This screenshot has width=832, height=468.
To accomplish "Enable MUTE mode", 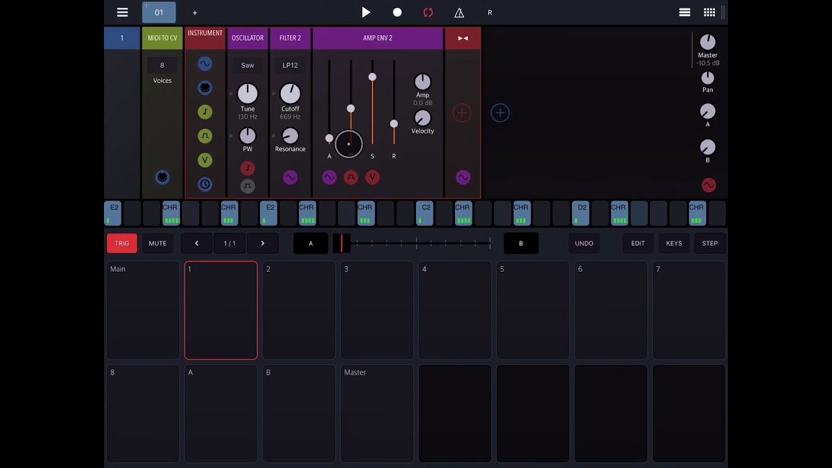I will point(157,243).
